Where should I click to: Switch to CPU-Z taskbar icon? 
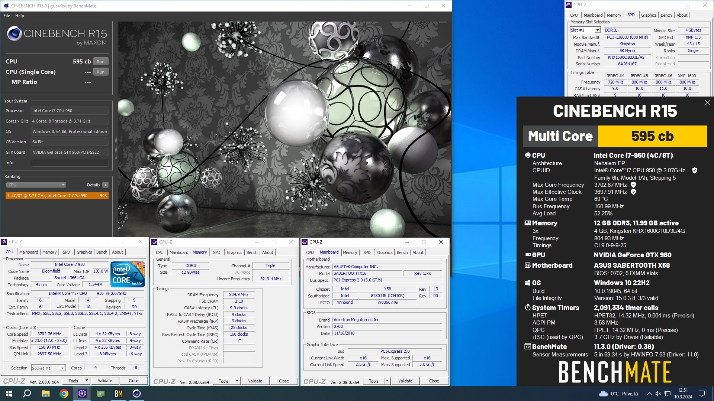click(82, 394)
